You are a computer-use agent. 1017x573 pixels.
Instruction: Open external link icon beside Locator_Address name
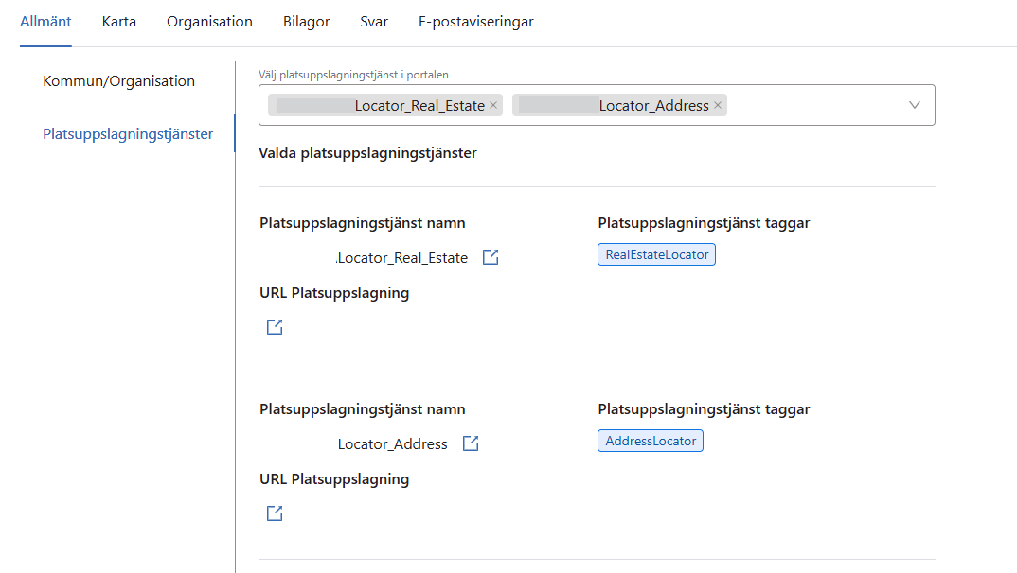click(x=471, y=443)
